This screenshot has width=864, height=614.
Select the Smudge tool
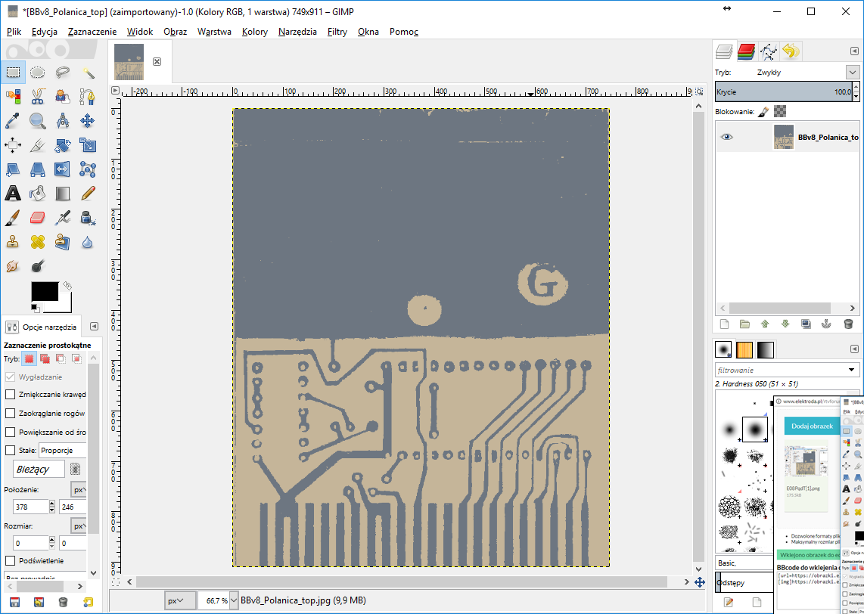pos(13,266)
